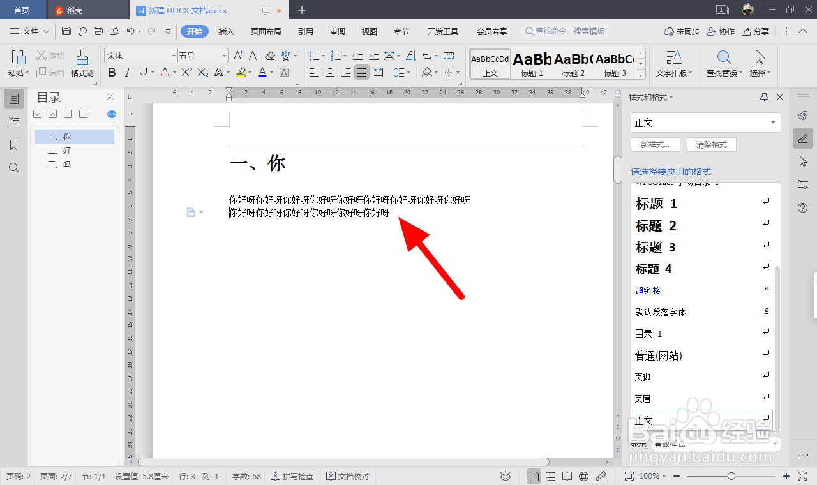Switch to reading layout book icon
This screenshot has width=817, height=485.
tap(567, 476)
